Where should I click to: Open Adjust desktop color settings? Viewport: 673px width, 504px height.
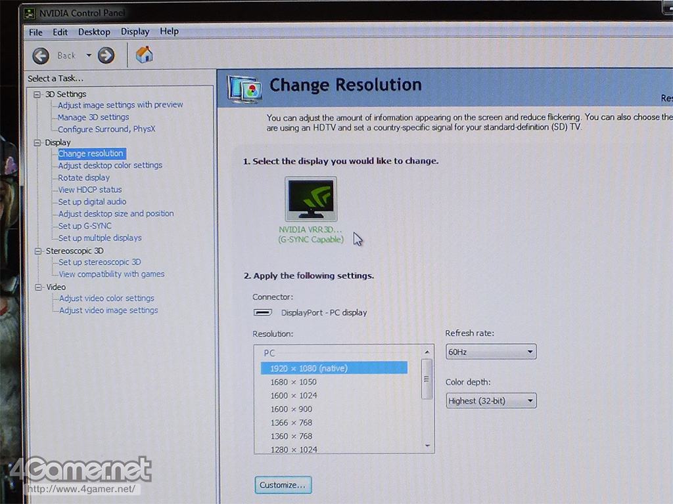[x=110, y=165]
